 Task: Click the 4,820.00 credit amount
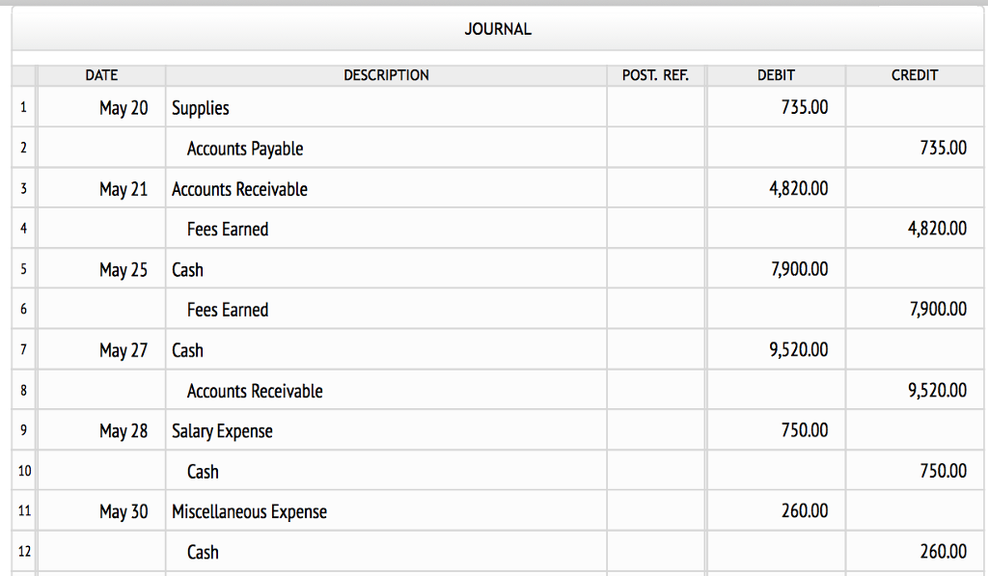click(917, 229)
